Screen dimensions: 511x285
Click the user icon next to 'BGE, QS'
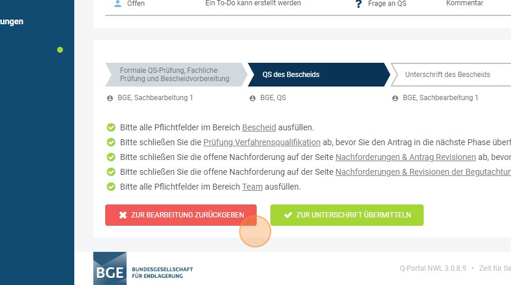tap(253, 98)
